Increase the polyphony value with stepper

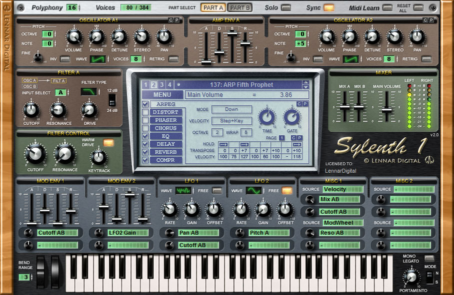point(79,5)
